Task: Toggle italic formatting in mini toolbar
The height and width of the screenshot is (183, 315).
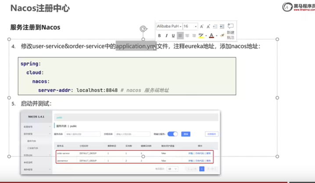Action: [x=166, y=36]
